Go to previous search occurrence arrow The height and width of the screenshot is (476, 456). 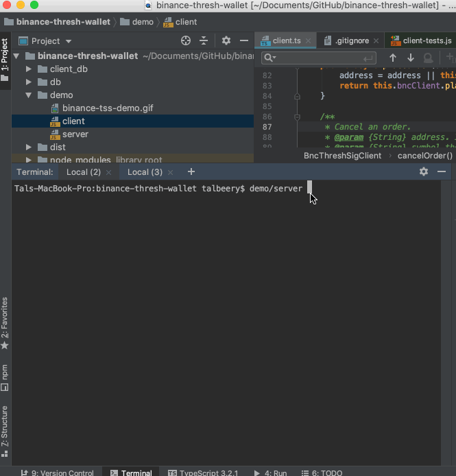coord(393,58)
